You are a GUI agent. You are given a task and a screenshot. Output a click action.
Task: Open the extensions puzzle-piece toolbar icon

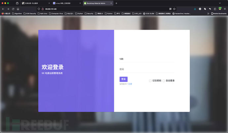point(215,9)
